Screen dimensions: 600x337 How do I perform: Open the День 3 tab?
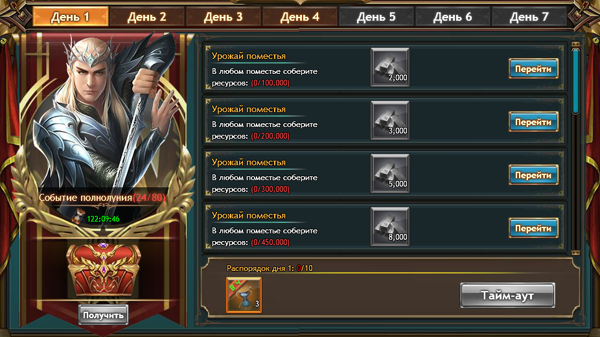coord(224,17)
